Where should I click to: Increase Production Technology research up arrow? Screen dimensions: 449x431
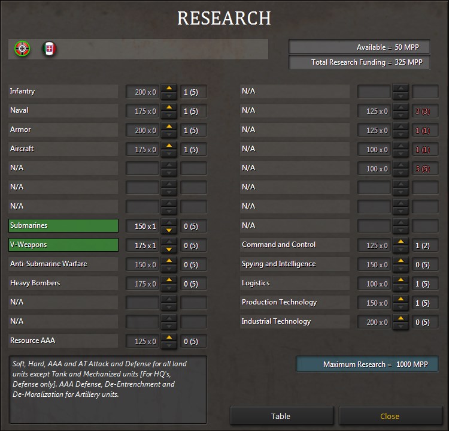(x=401, y=299)
